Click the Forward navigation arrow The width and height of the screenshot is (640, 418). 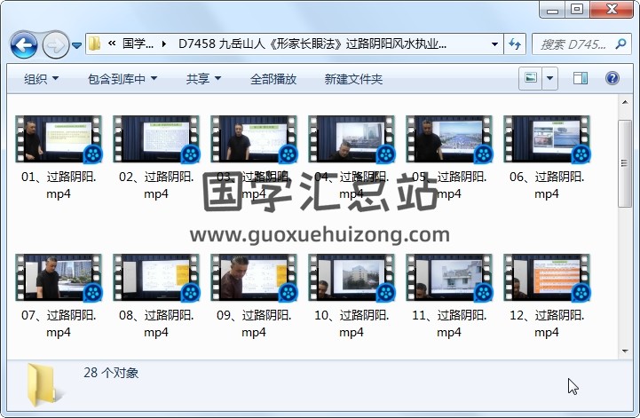point(56,44)
